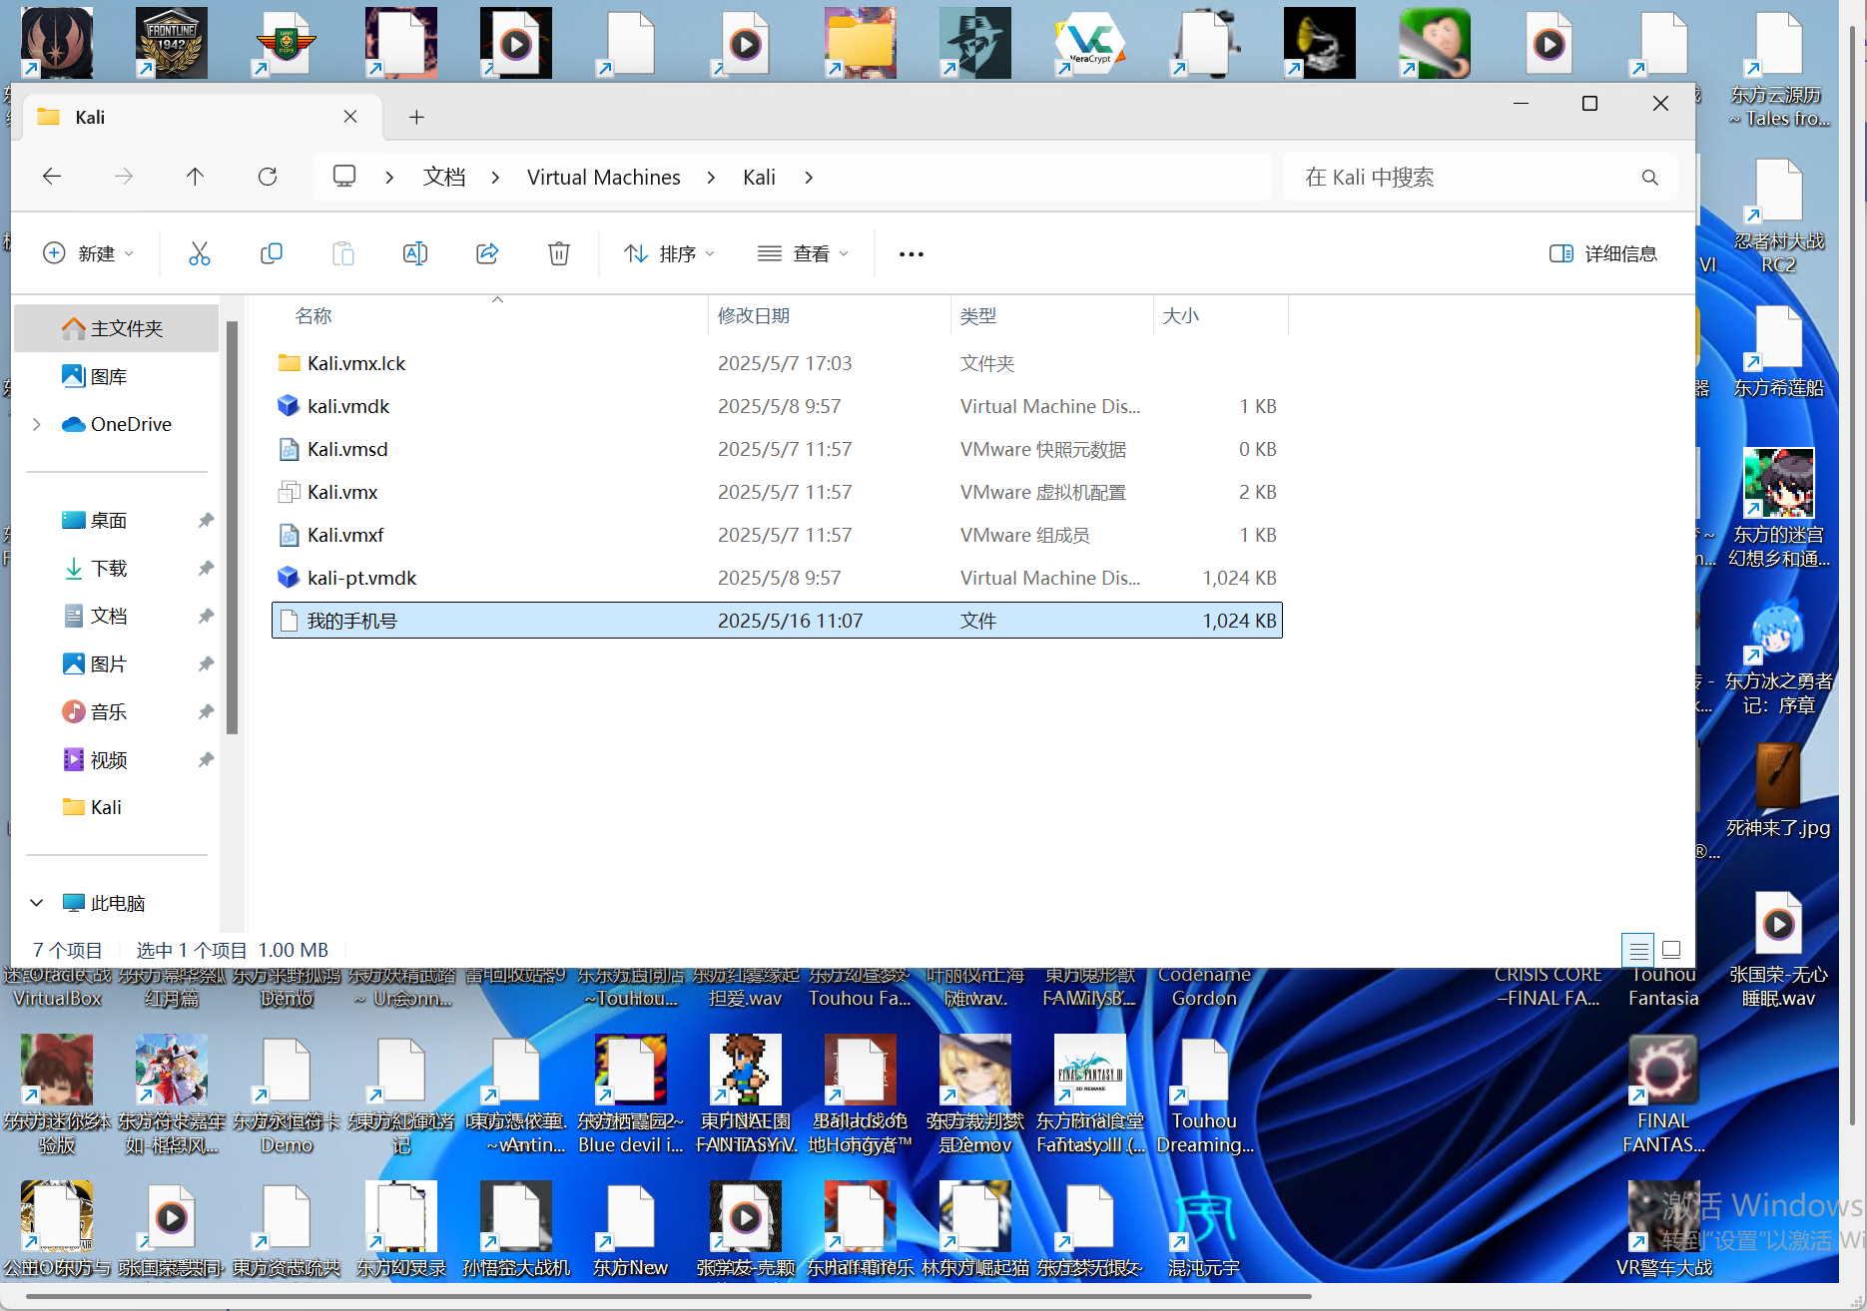Select the Kali.vmx.lck folder

tap(777, 363)
